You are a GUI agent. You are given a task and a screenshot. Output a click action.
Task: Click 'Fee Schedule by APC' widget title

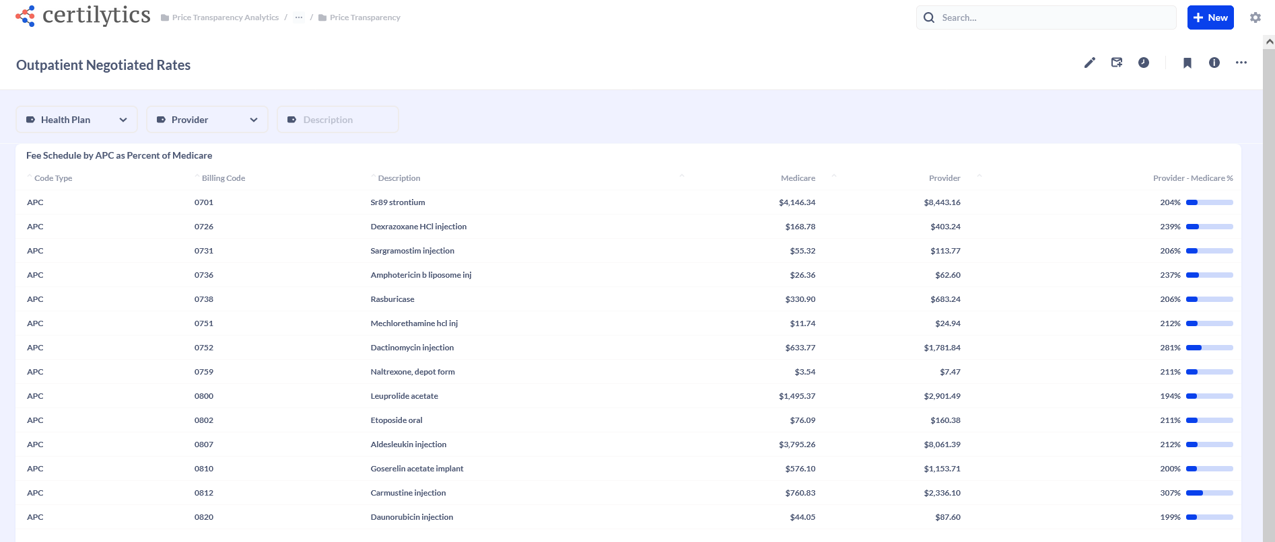click(119, 155)
